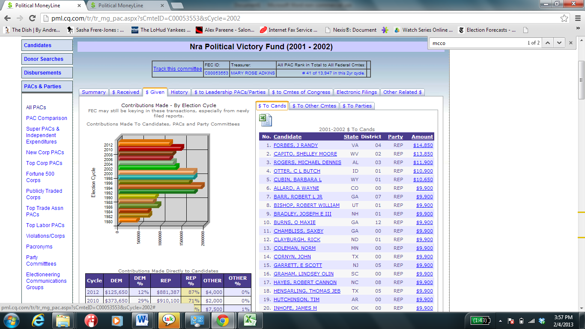The image size is (585, 329).
Task: Click treasurer MARY ROSE ADKINS link
Action: (x=253, y=73)
